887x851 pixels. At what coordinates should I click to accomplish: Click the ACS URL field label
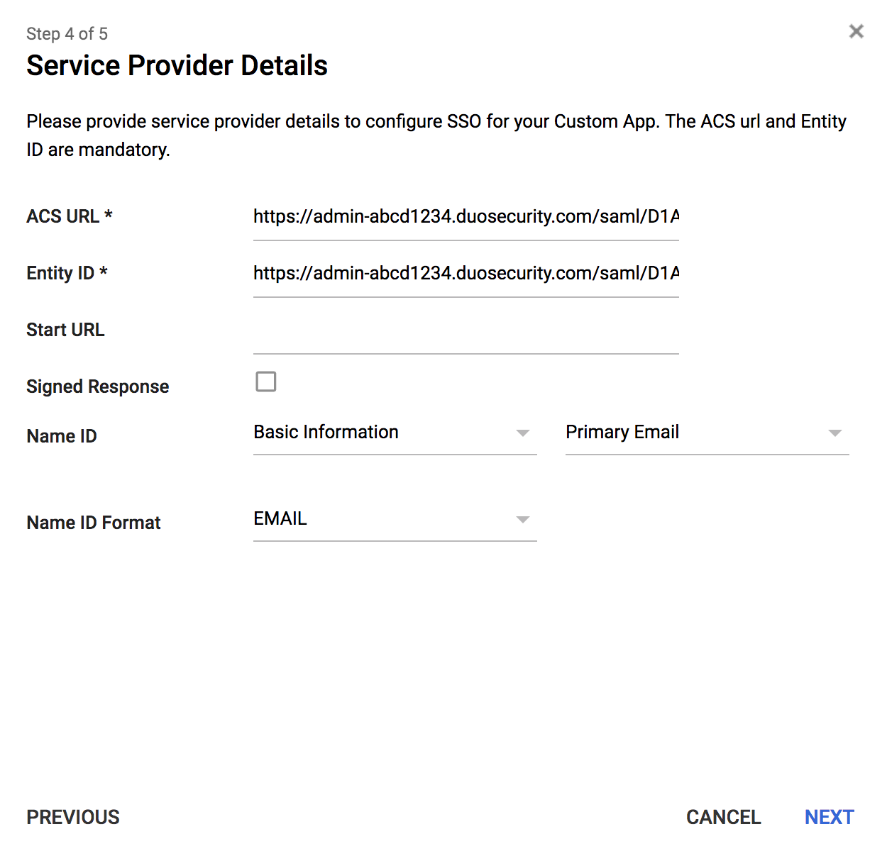point(69,216)
